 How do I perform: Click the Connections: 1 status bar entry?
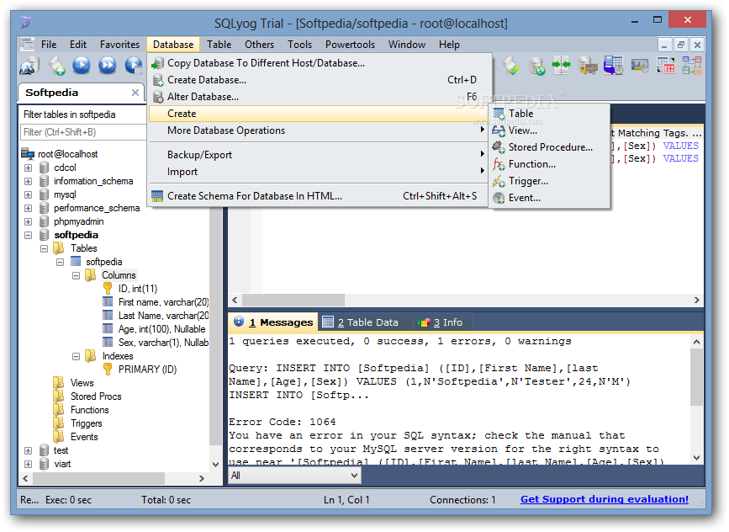[462, 500]
